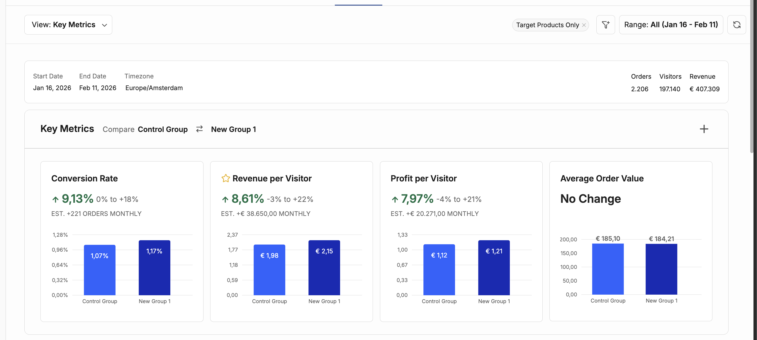757x340 pixels.
Task: Click the € 1,21 Profit per Visitor bar
Action: [x=494, y=267]
